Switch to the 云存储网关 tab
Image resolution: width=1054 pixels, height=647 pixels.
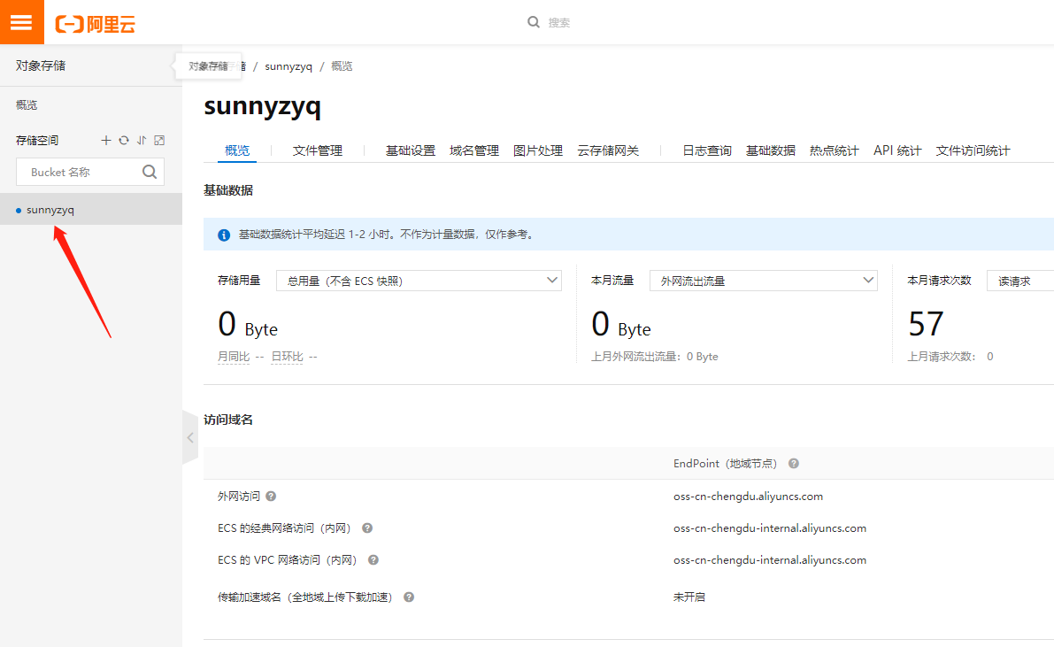608,150
